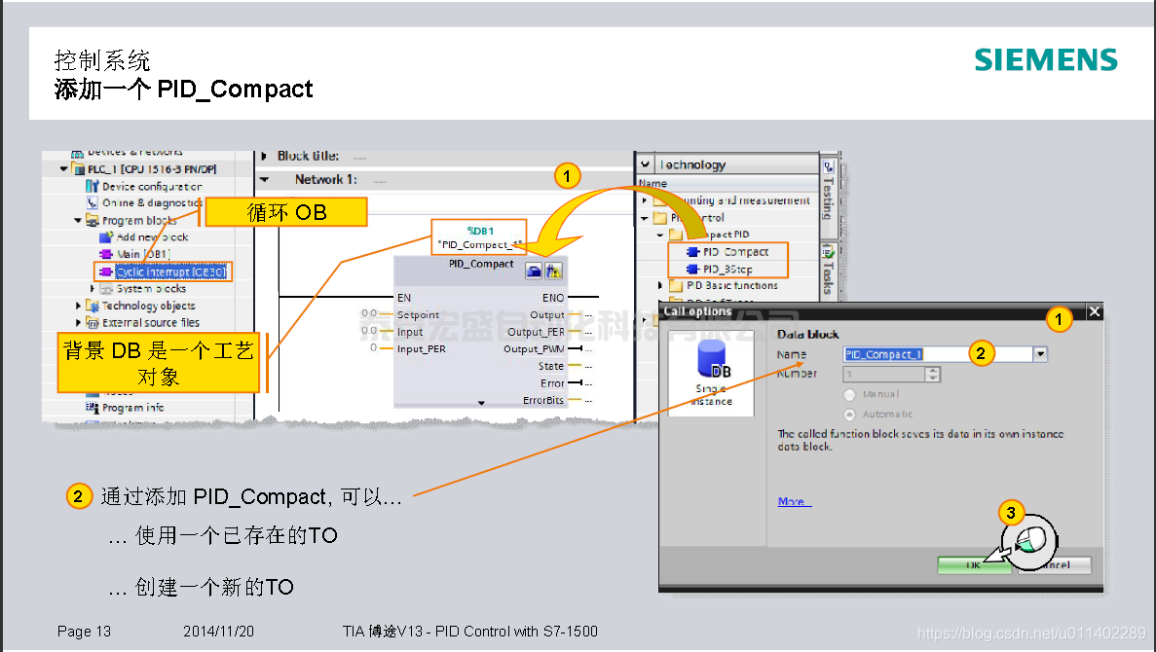Open the PID_Compact configuration icon
The width and height of the screenshot is (1156, 652).
[x=534, y=272]
